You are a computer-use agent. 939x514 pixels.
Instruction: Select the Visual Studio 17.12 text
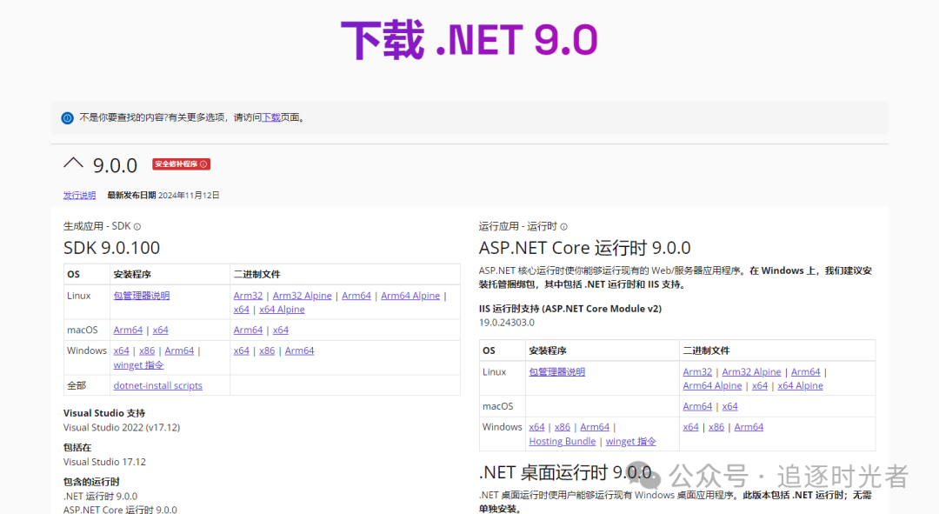(x=105, y=462)
